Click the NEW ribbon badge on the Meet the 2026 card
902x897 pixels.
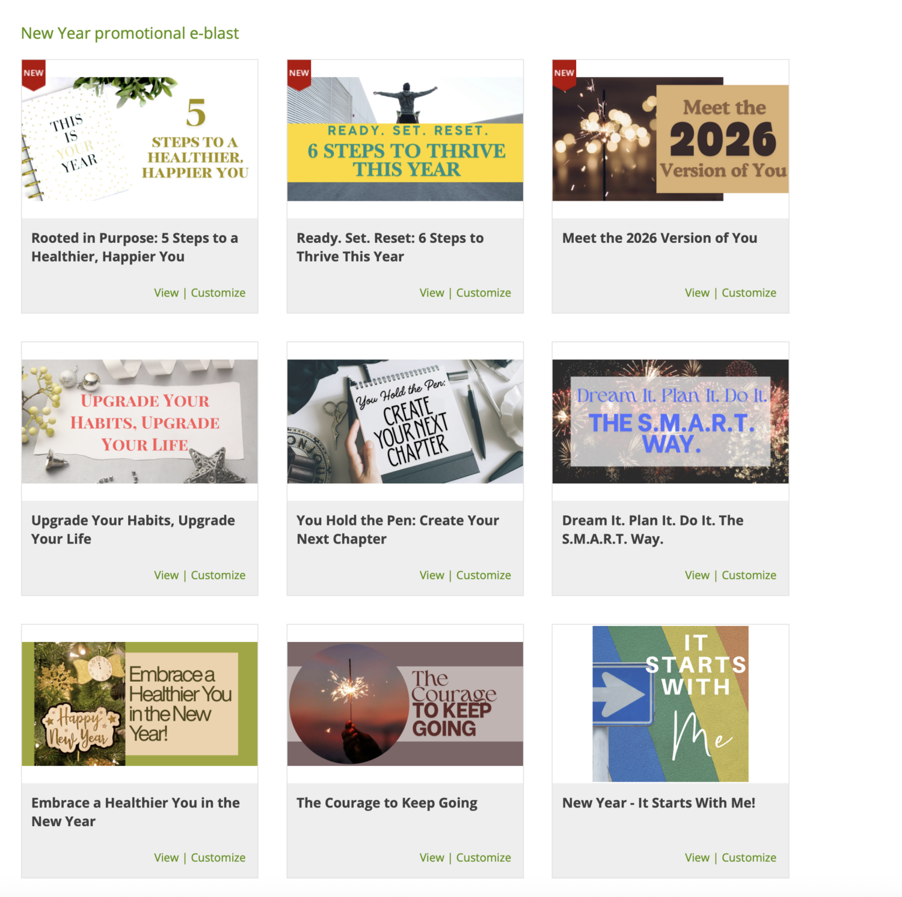pyautogui.click(x=564, y=75)
